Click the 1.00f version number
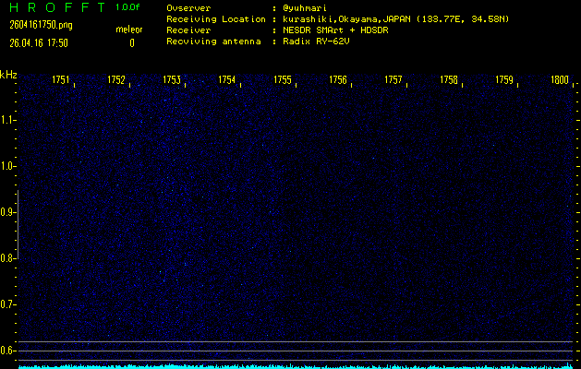 point(128,7)
